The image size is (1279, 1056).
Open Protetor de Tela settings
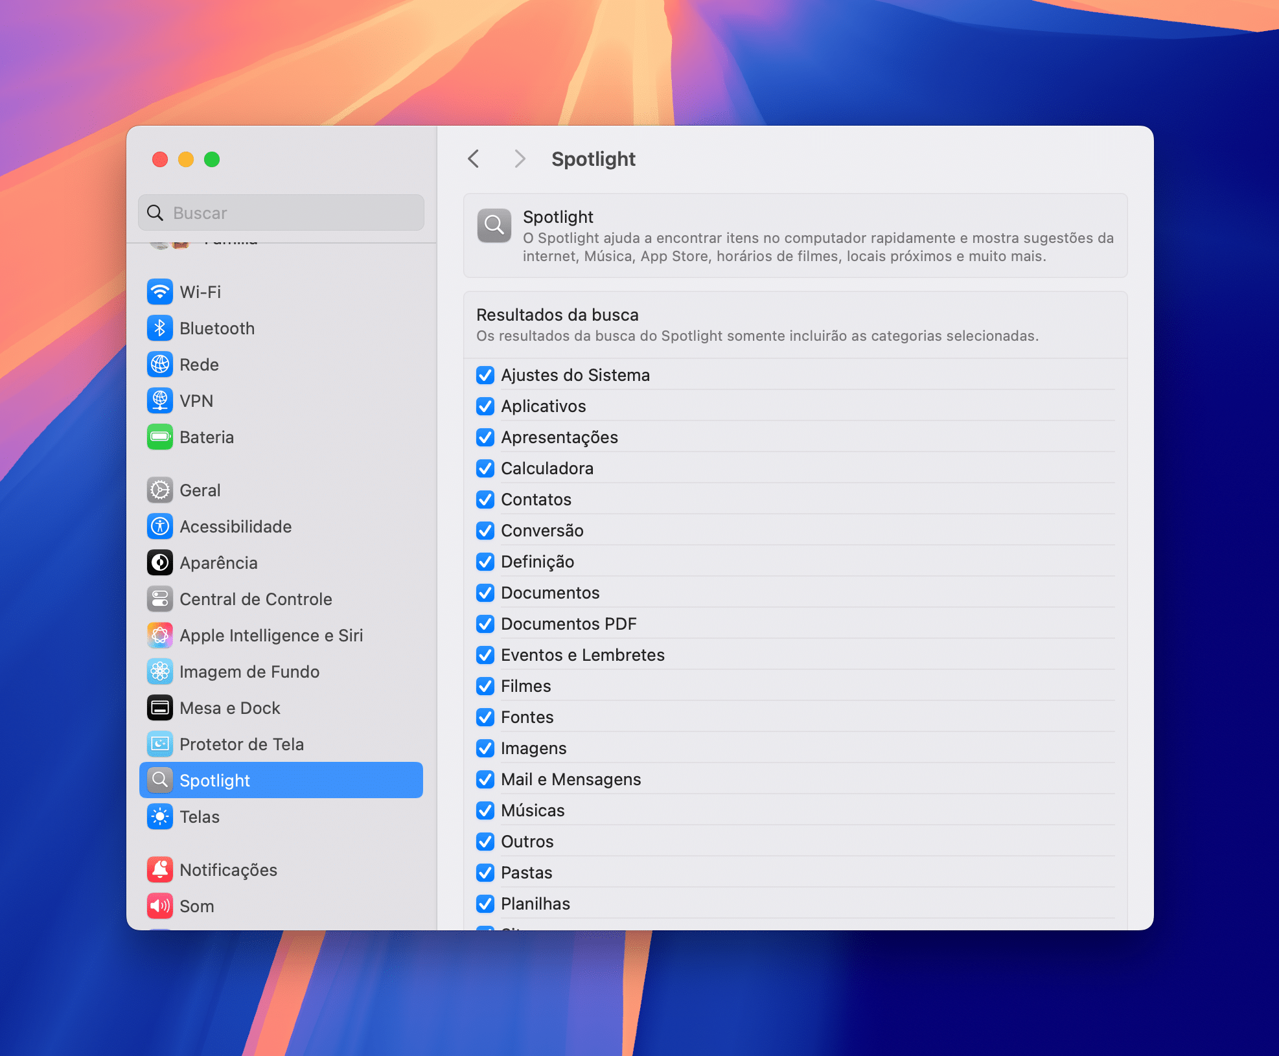281,744
